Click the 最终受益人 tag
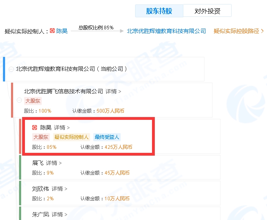This screenshot has width=267, height=220. (x=107, y=137)
